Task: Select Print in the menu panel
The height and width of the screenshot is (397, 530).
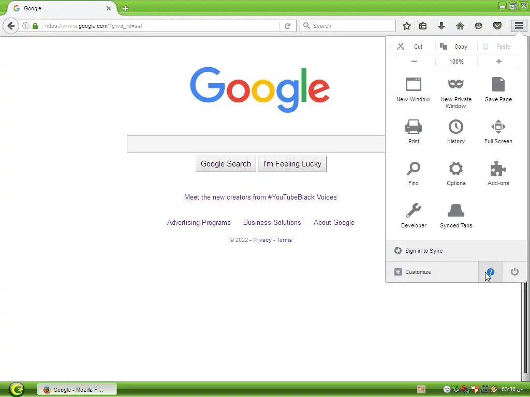Action: tap(414, 132)
